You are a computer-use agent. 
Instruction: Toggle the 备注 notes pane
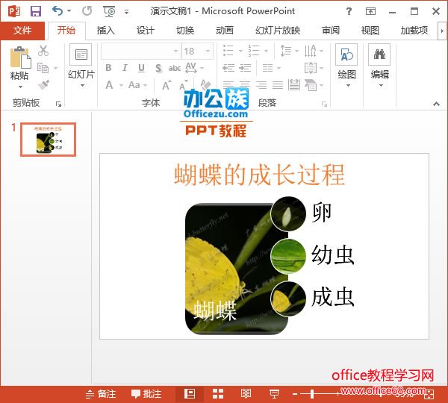point(101,394)
